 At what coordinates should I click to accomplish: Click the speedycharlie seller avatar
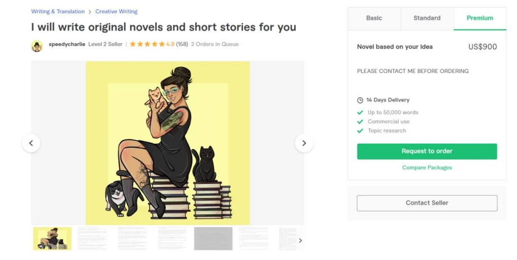37,46
